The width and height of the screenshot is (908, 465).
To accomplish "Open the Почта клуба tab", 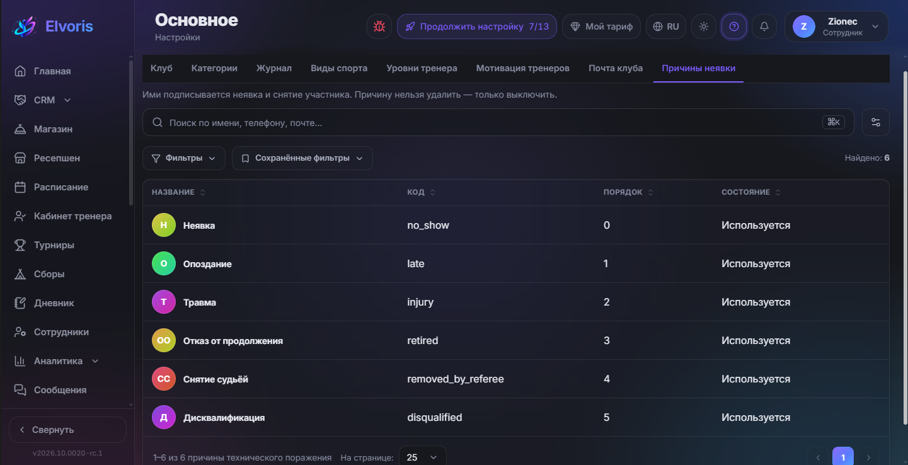I will coord(616,68).
